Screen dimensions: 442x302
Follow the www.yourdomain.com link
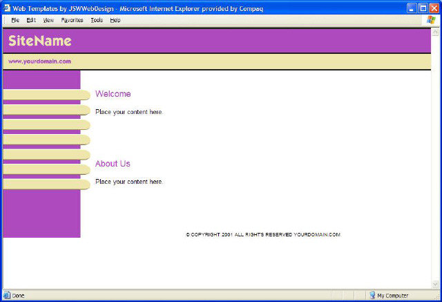39,62
